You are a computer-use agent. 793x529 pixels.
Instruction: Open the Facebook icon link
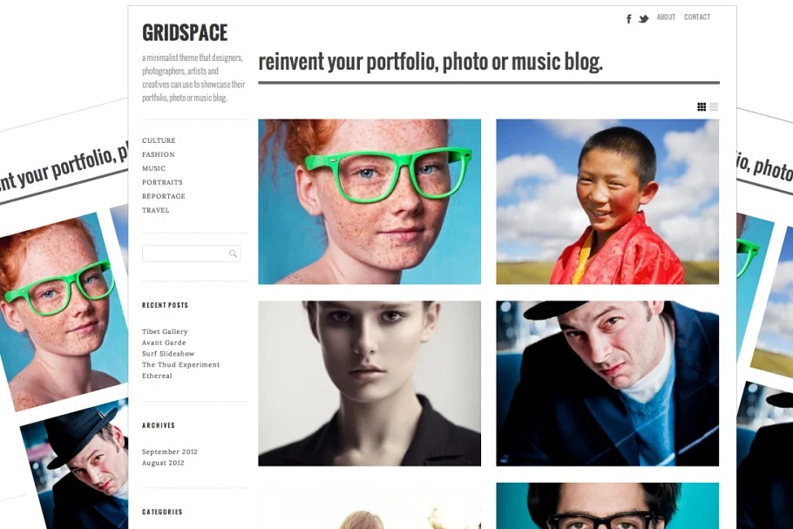628,18
